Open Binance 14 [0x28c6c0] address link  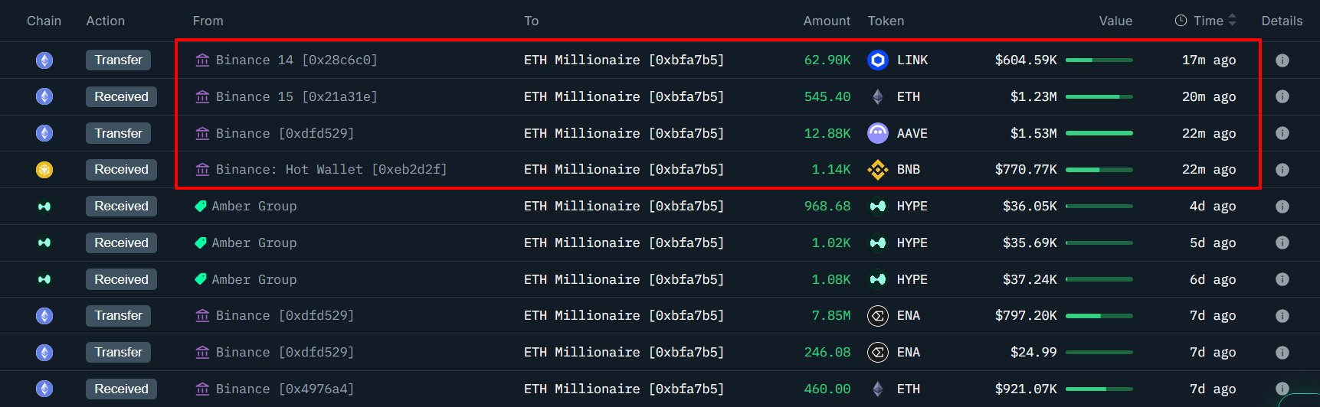[x=296, y=60]
